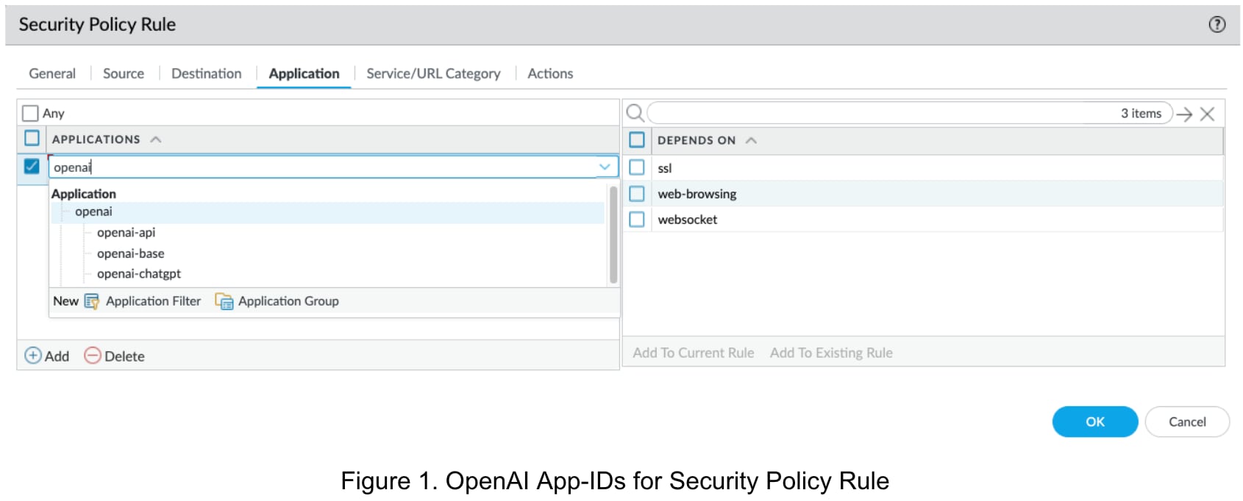Viewport: 1243px width, 501px height.
Task: Select openai-api from the dropdown list
Action: tap(126, 232)
